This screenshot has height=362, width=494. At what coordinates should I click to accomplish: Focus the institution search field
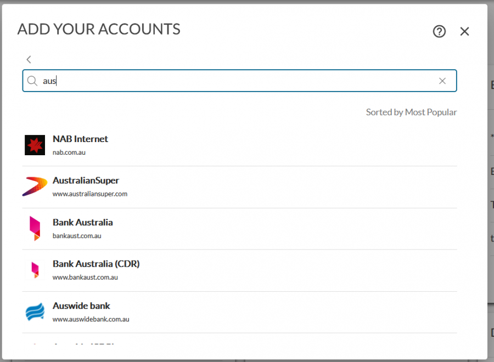tap(239, 81)
